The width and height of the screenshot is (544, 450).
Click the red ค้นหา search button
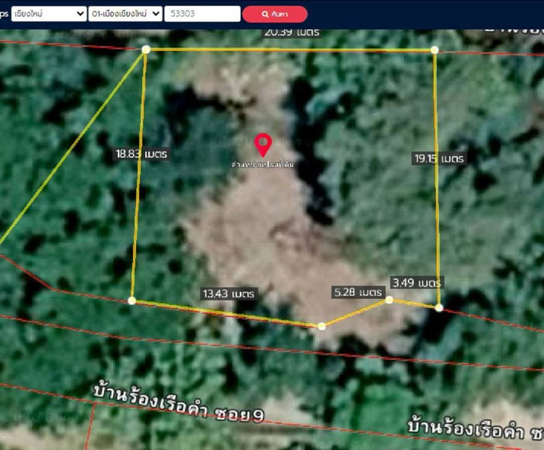pos(275,15)
